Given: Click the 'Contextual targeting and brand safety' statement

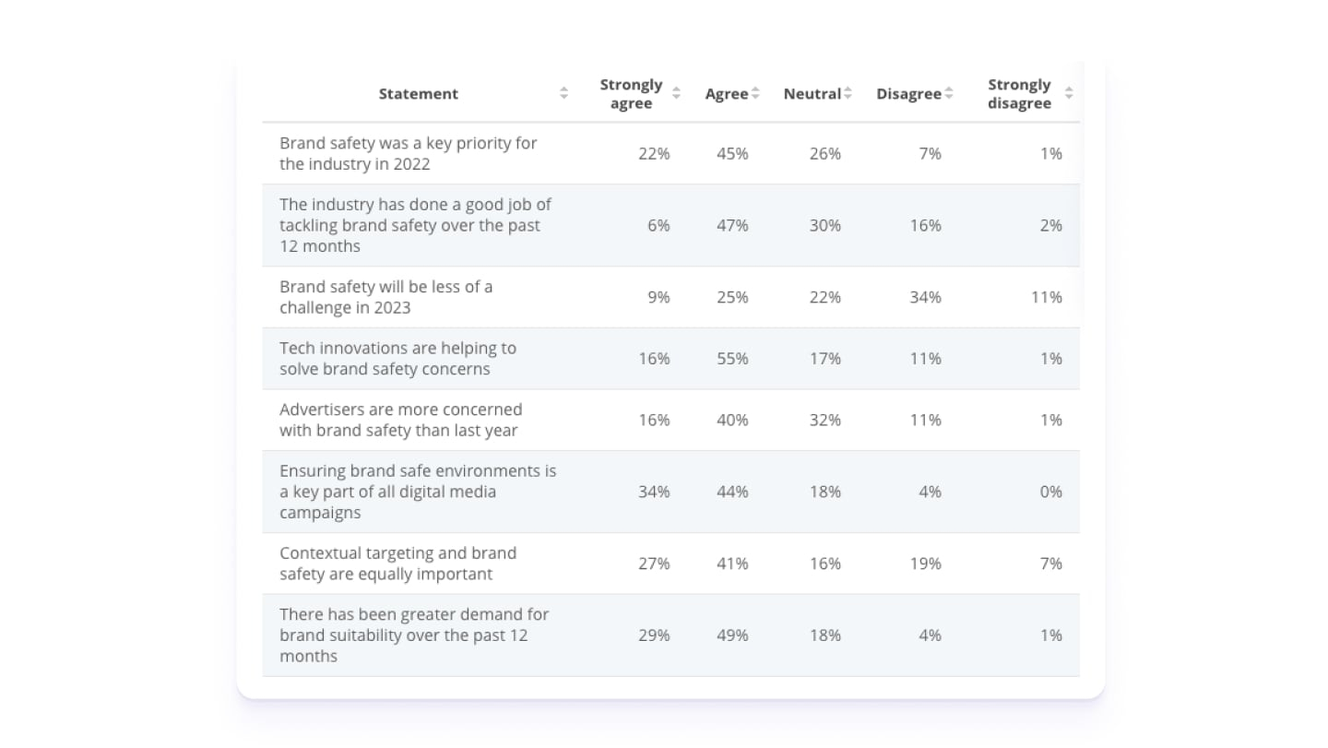Looking at the screenshot, I should click(398, 563).
